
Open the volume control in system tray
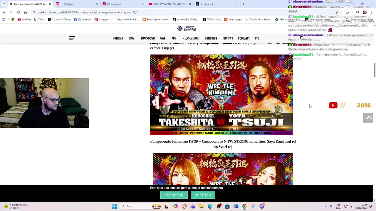350,206
